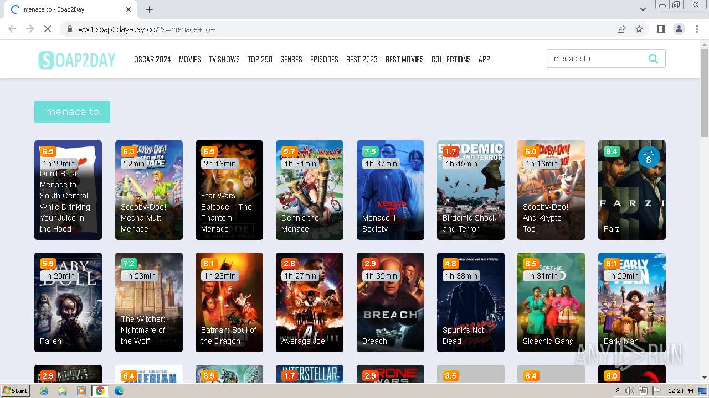The image size is (709, 398).
Task: Select the Chrome taskbar button
Action: 100,391
